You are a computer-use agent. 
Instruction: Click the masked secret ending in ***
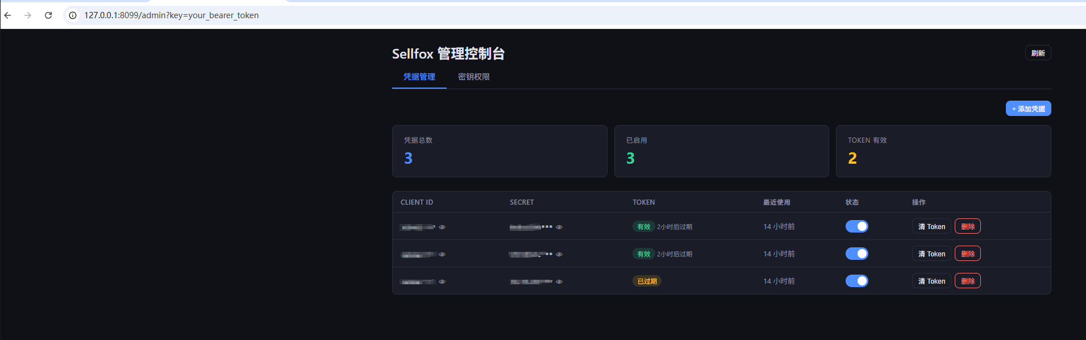click(531, 227)
